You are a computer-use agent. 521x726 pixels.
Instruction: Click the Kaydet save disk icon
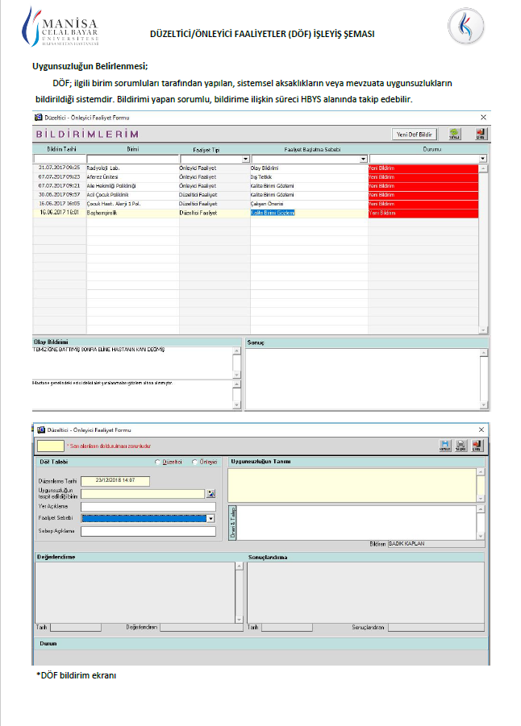click(444, 445)
